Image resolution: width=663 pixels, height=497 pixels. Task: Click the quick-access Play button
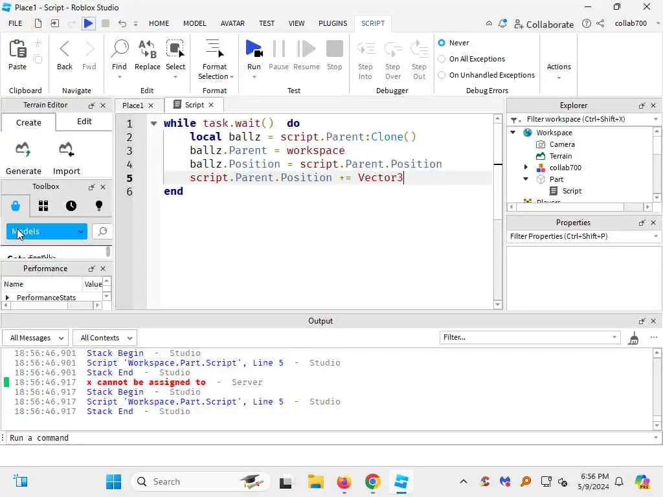[88, 23]
